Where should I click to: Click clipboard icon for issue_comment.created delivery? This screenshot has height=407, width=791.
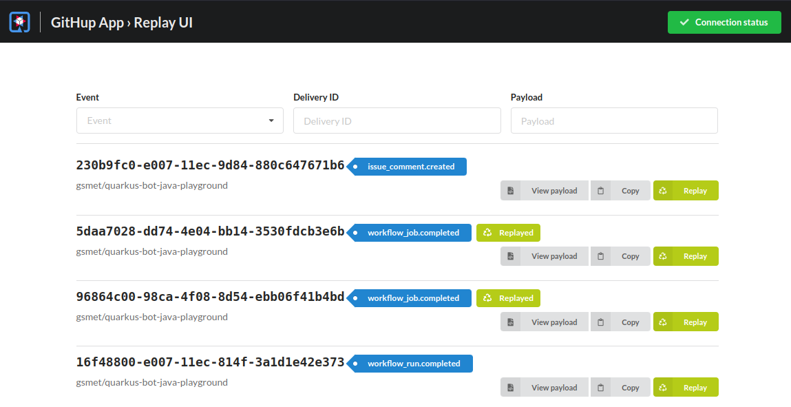tap(601, 191)
